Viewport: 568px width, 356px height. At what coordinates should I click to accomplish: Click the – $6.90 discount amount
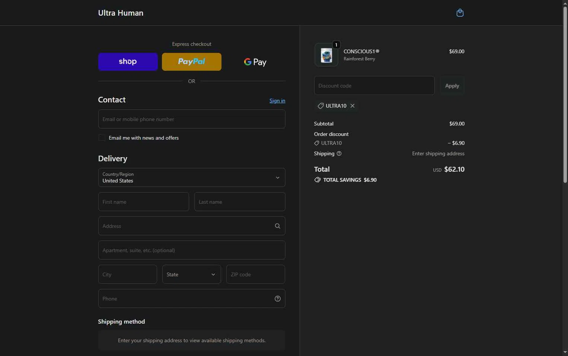456,143
